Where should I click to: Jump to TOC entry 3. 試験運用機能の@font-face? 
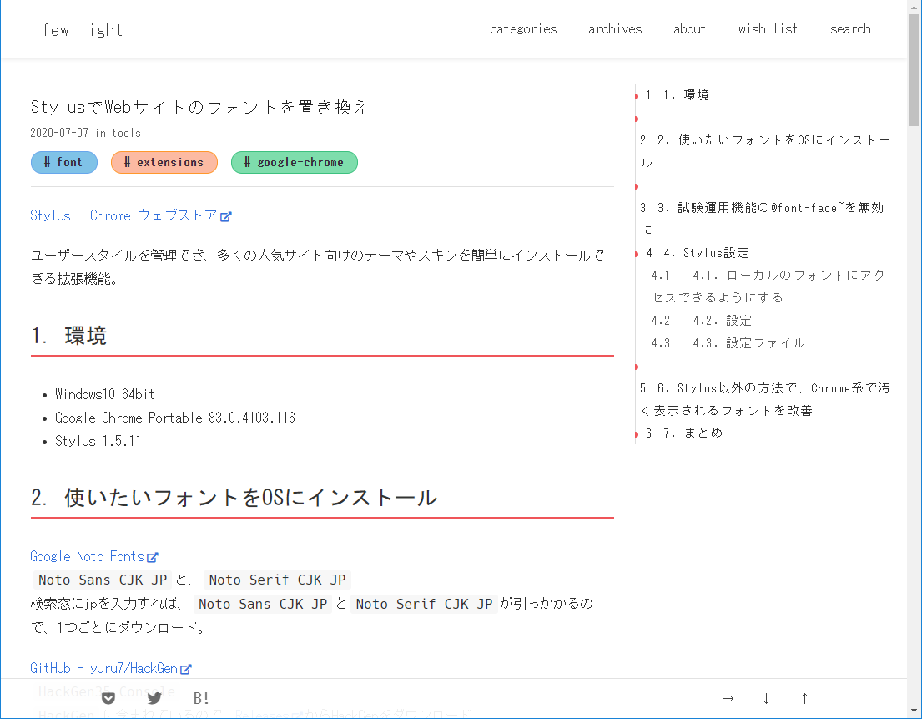762,219
